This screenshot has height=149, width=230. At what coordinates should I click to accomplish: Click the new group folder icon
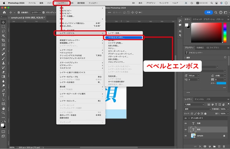point(214,146)
